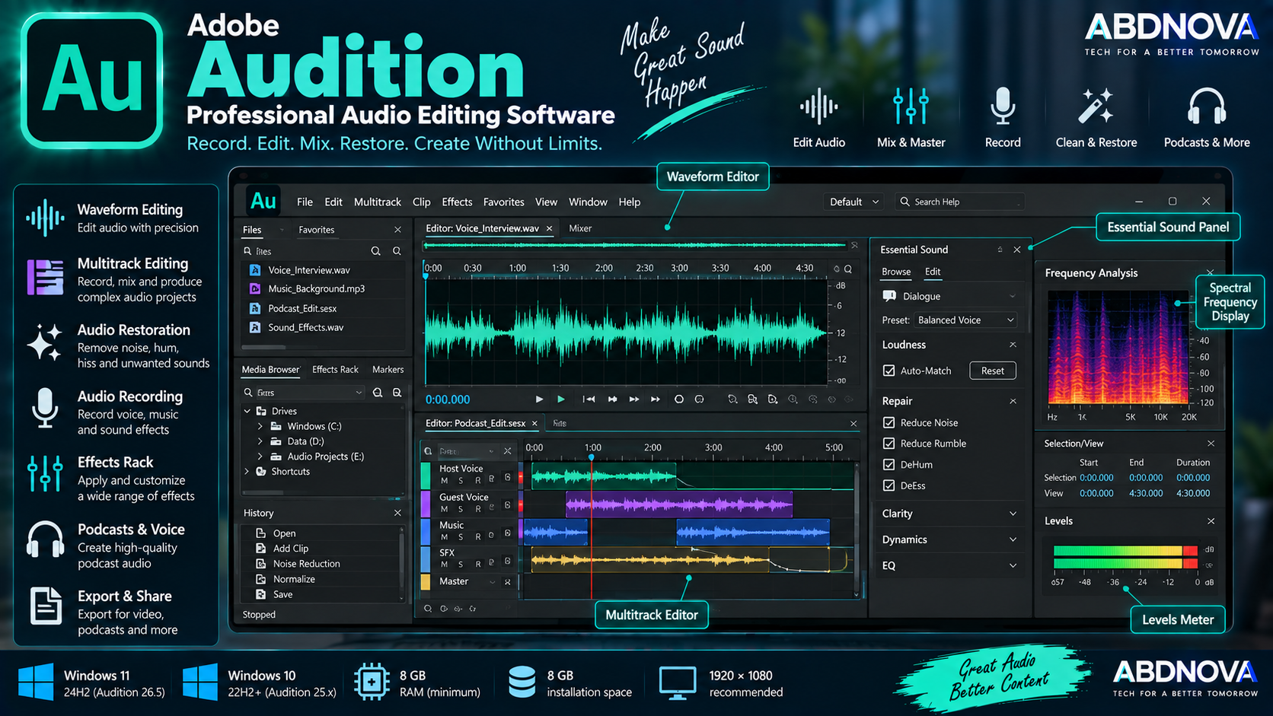Expand the Clarity section

(1013, 514)
